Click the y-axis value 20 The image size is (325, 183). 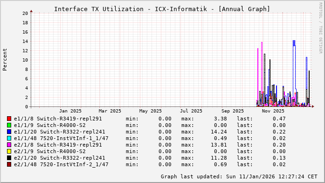tap(25, 14)
